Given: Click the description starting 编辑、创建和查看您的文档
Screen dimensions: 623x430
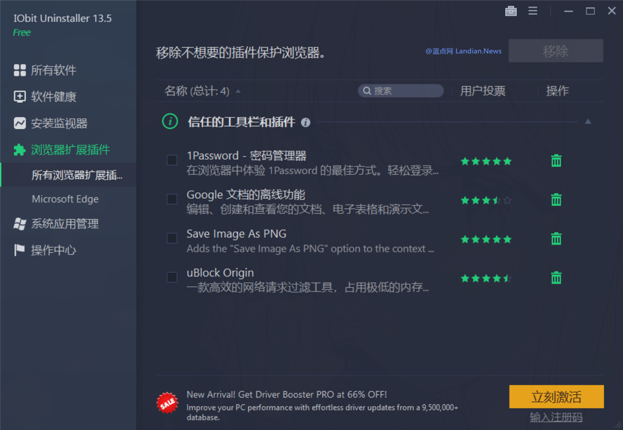Looking at the screenshot, I should (308, 209).
